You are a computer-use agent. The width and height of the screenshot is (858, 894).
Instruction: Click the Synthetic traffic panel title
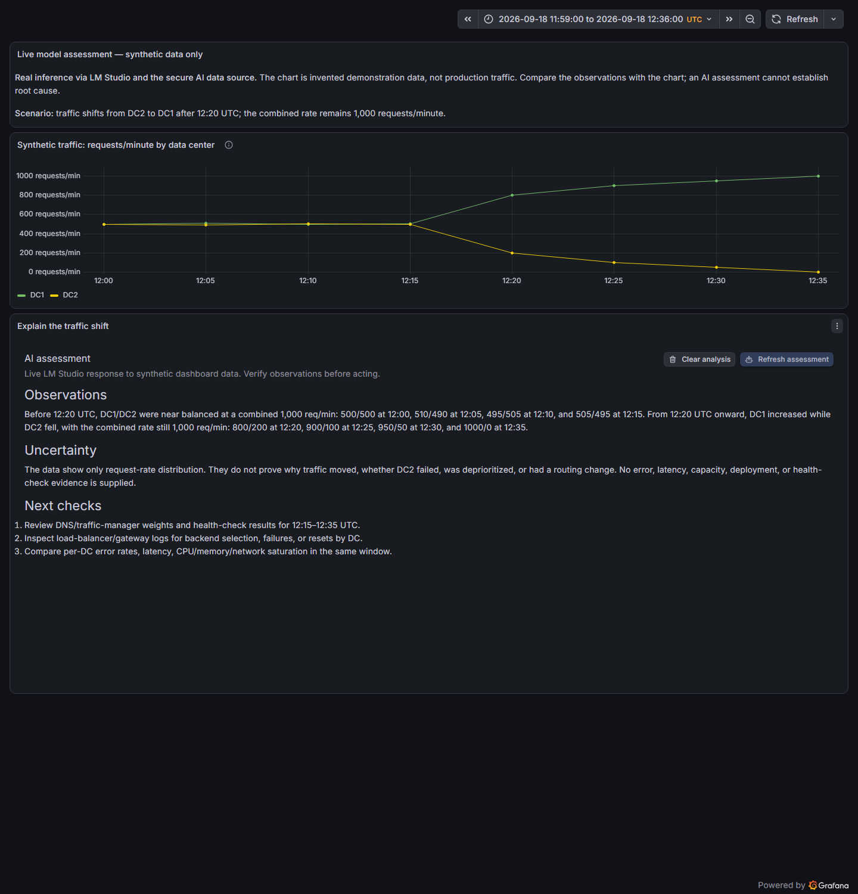[x=116, y=145]
